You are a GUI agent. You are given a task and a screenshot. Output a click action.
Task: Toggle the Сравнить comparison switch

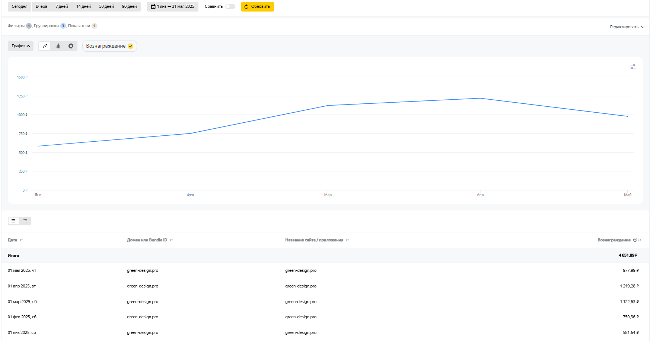coord(230,7)
